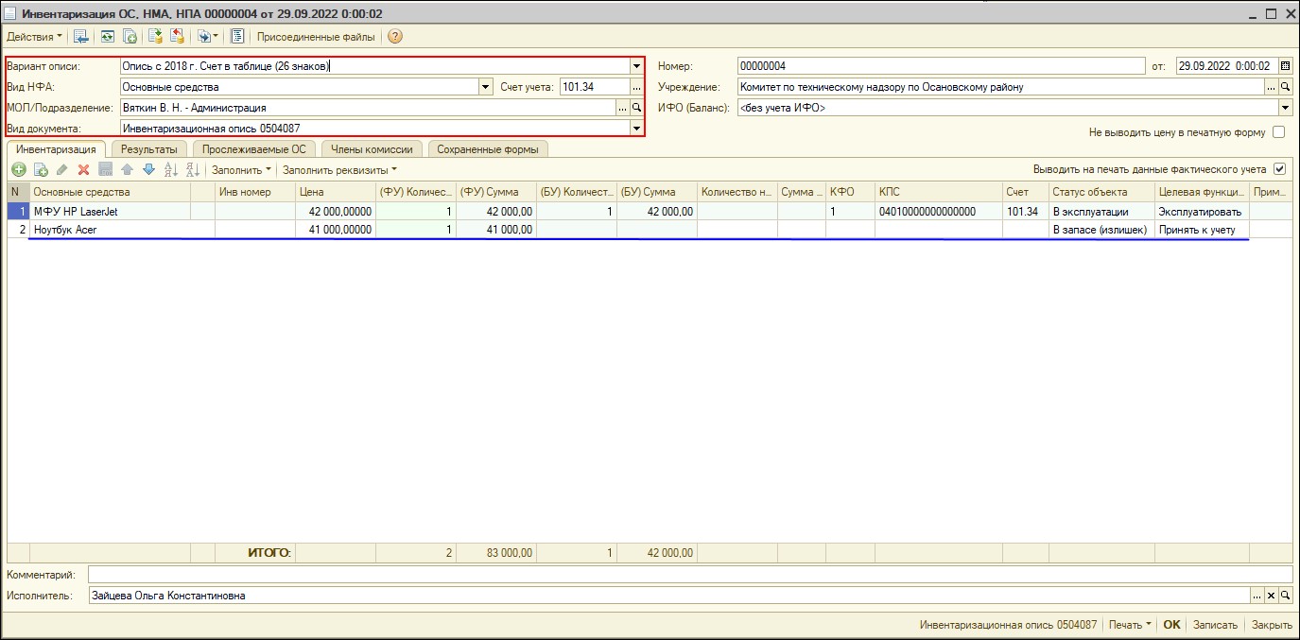
Task: Toggle Выводить на печать данные фактического учета
Action: pyautogui.click(x=1280, y=169)
